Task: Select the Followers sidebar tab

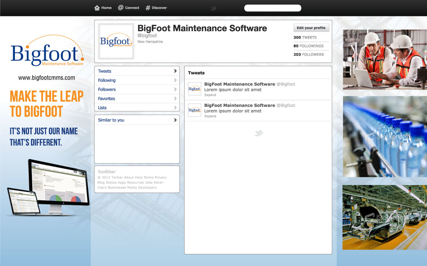Action: [137, 89]
